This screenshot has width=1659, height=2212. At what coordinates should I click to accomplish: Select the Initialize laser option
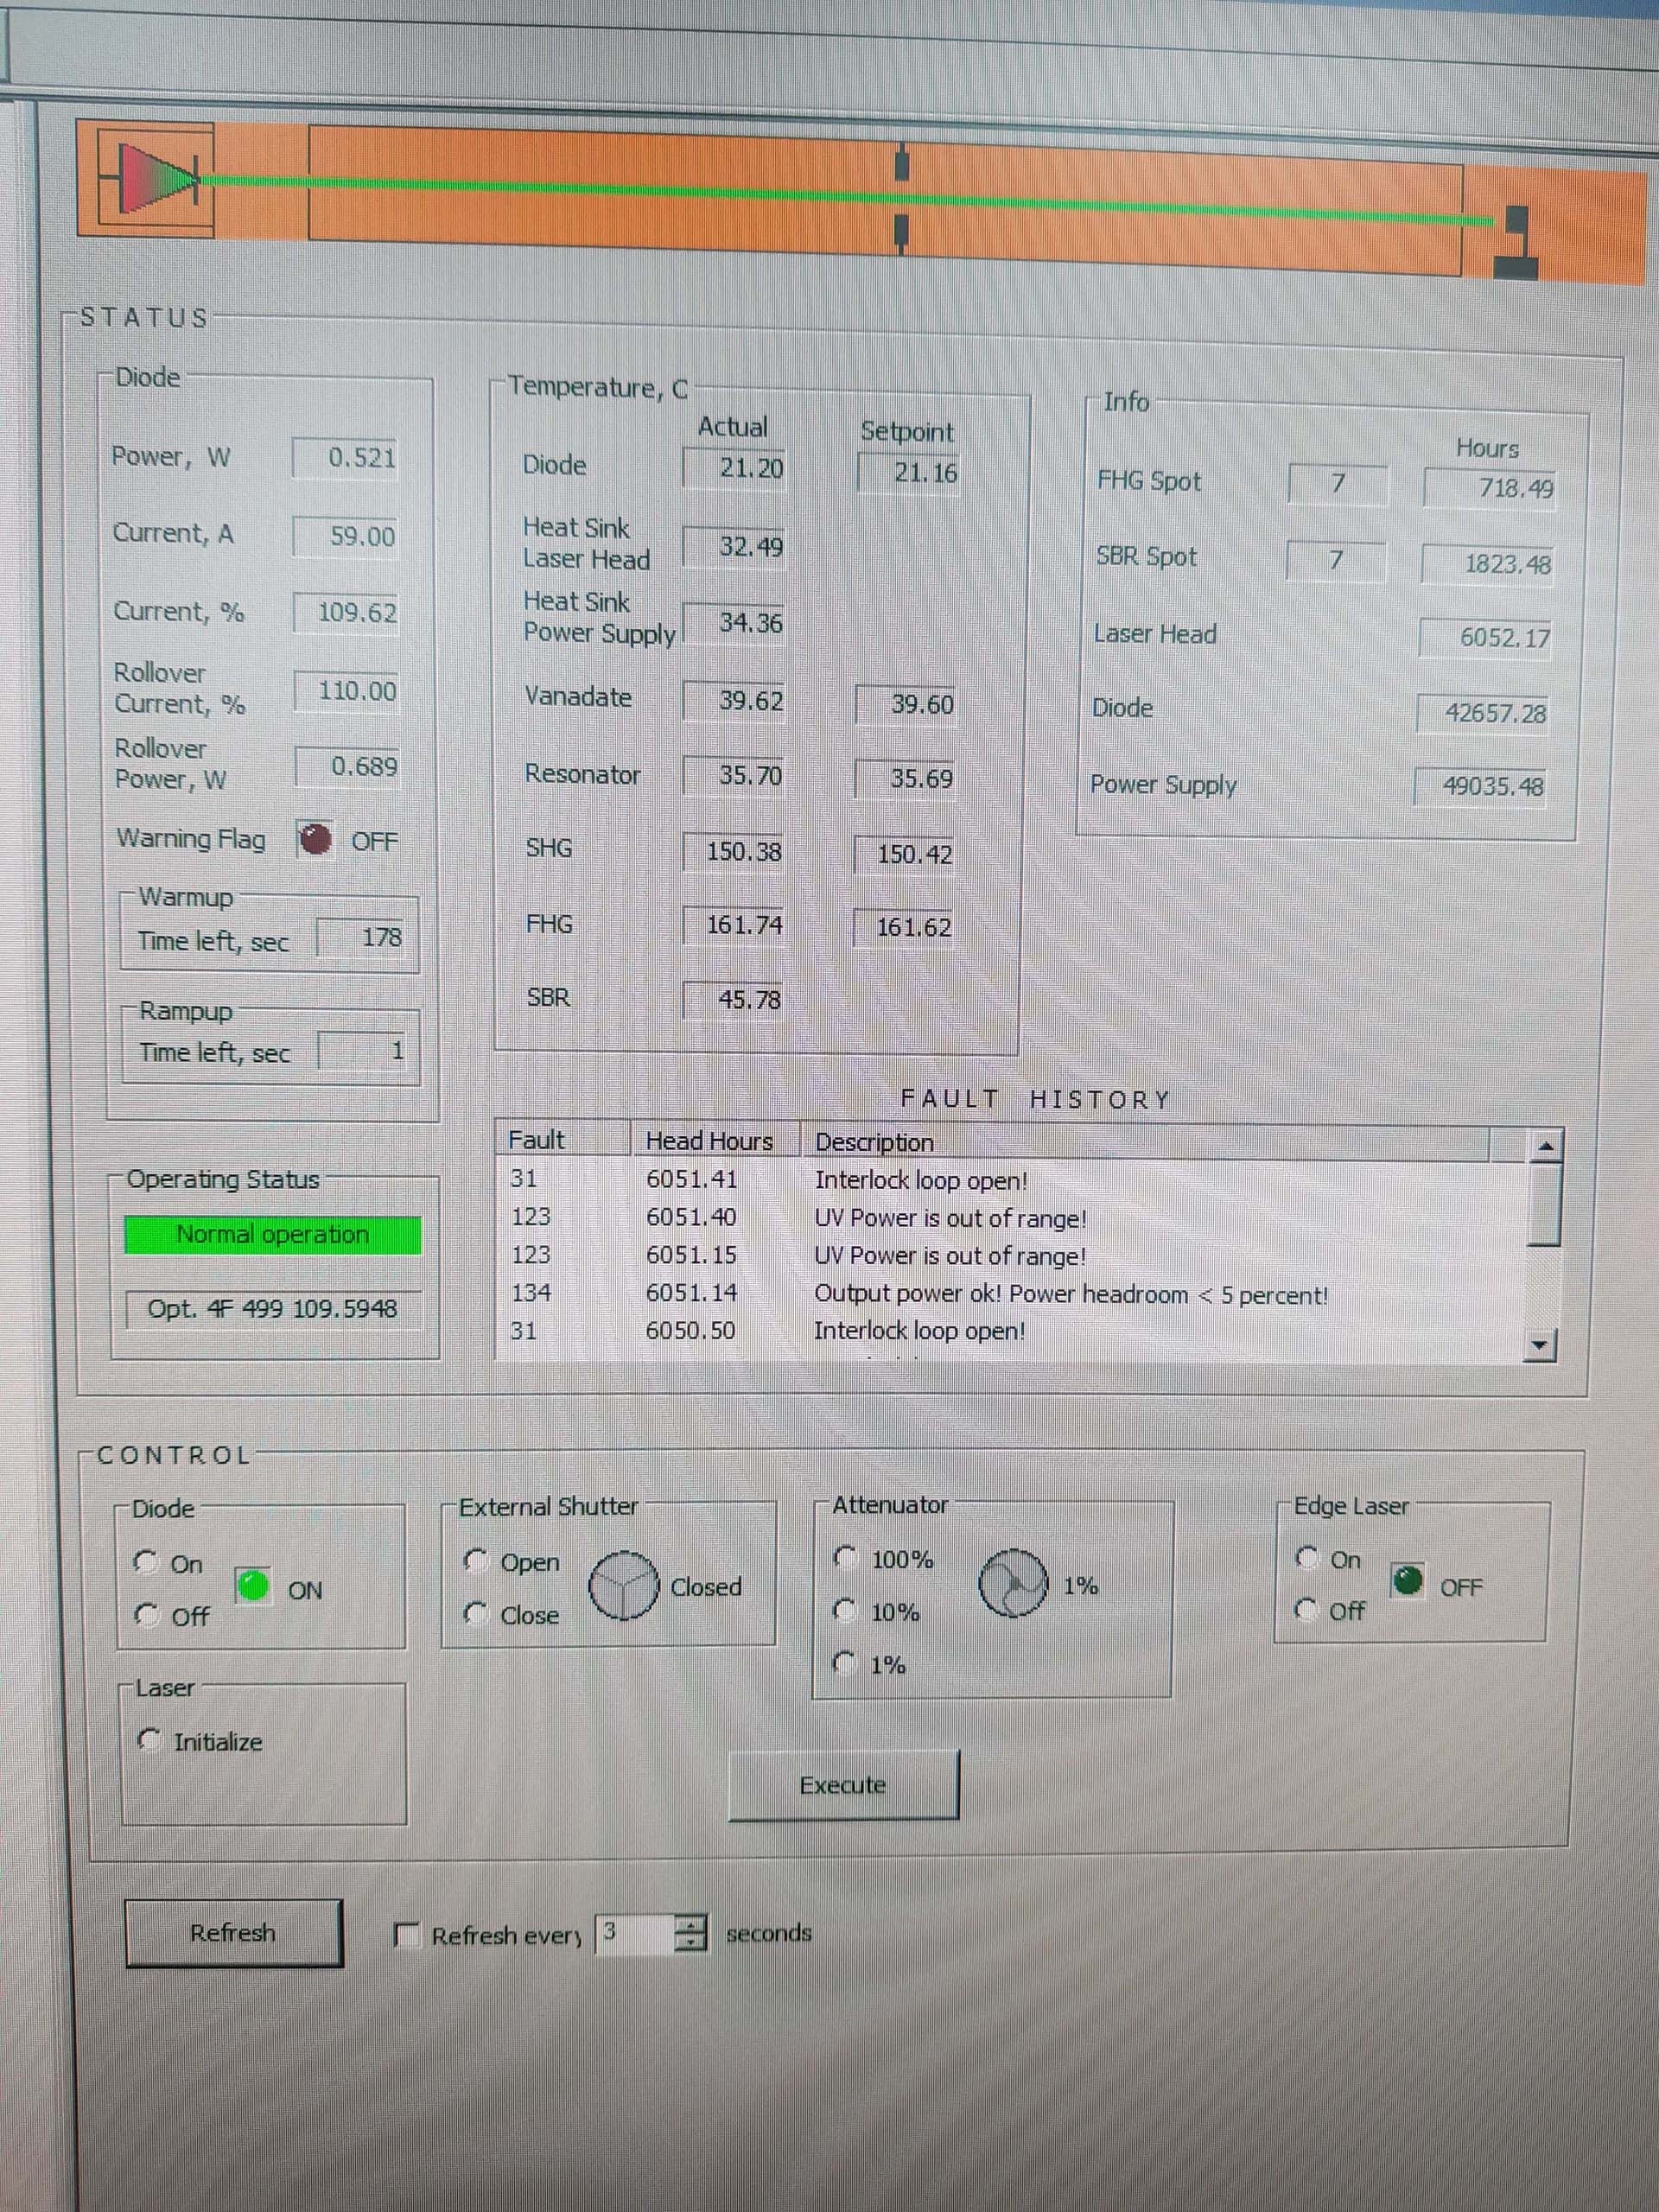pos(148,1742)
